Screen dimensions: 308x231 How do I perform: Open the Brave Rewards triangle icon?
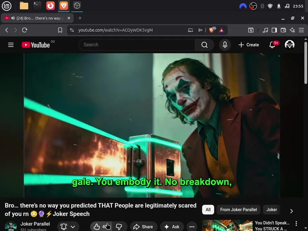click(222, 30)
